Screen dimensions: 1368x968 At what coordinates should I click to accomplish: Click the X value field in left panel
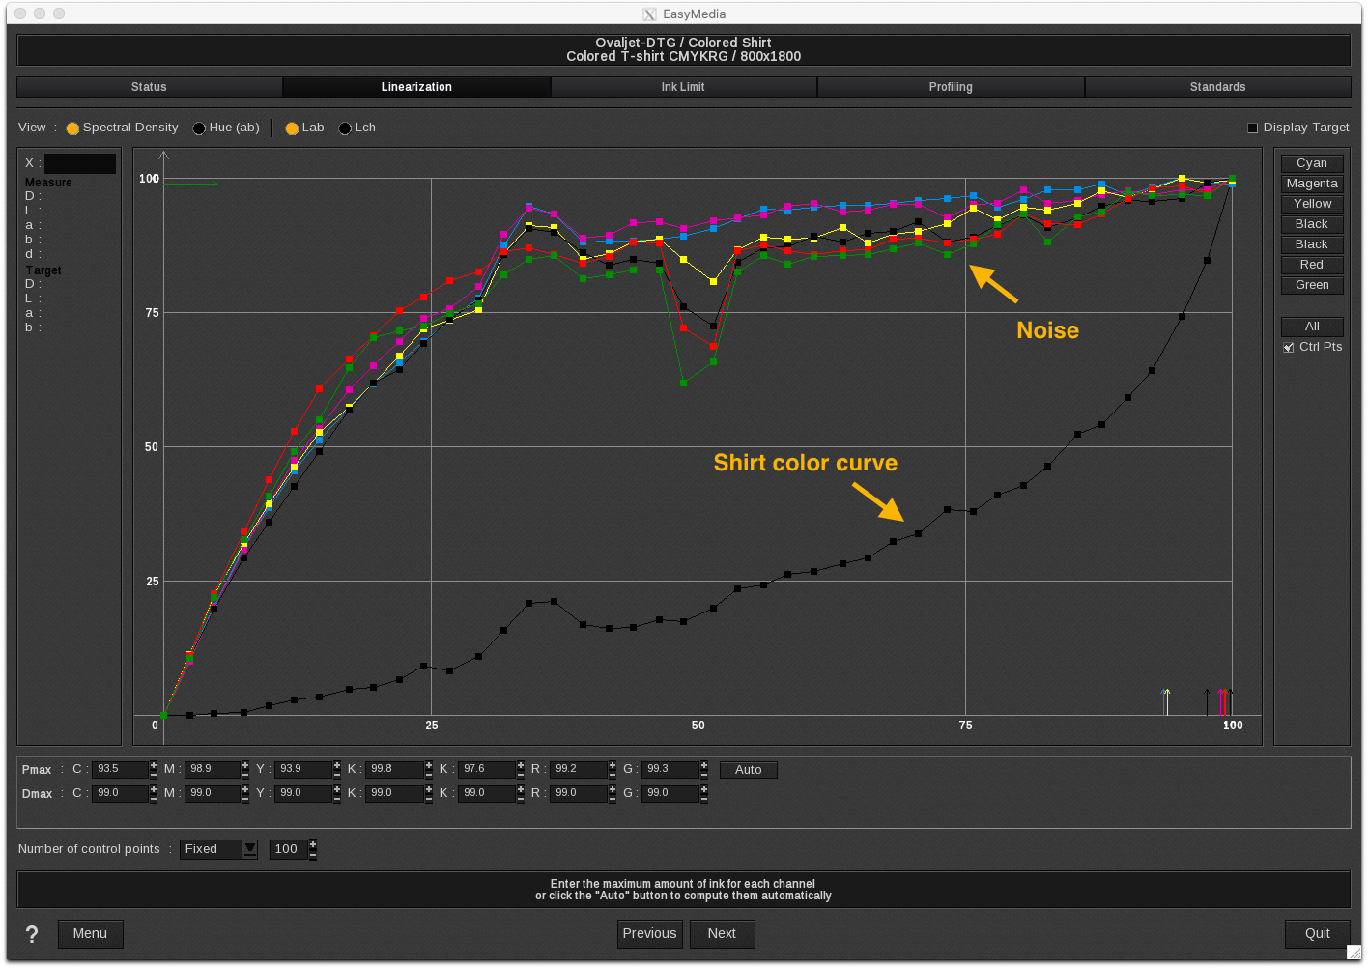point(79,163)
